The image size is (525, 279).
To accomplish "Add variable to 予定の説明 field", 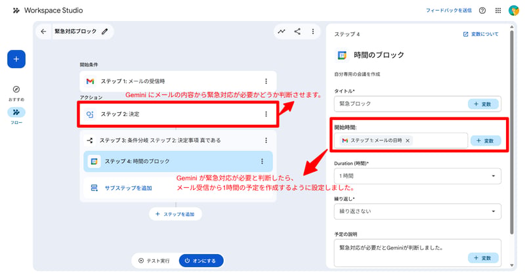I will point(483,258).
